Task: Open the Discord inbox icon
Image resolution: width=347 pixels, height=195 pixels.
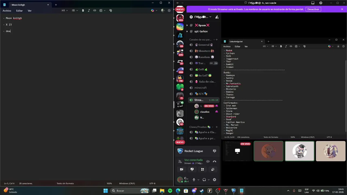Action: pyautogui.click(x=313, y=3)
